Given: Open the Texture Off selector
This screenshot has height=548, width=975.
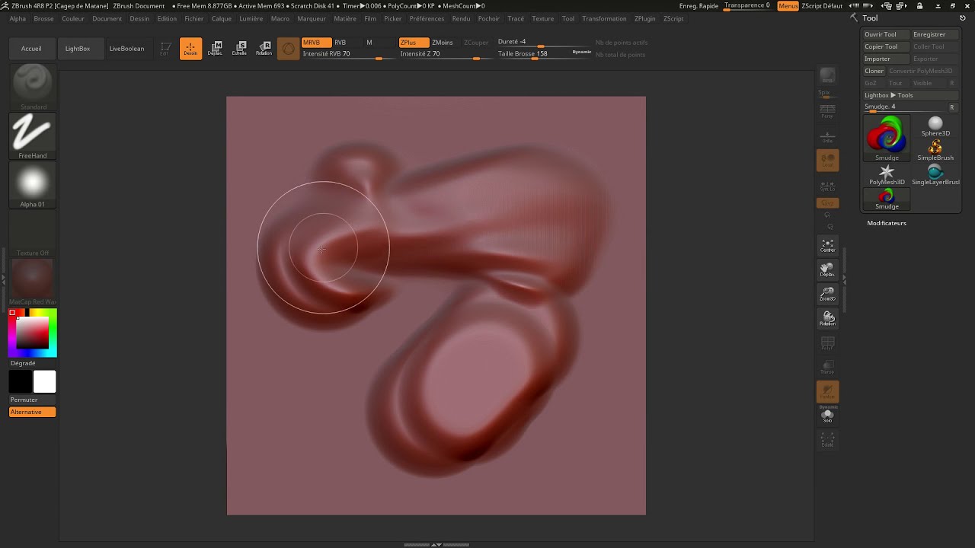Looking at the screenshot, I should point(33,234).
